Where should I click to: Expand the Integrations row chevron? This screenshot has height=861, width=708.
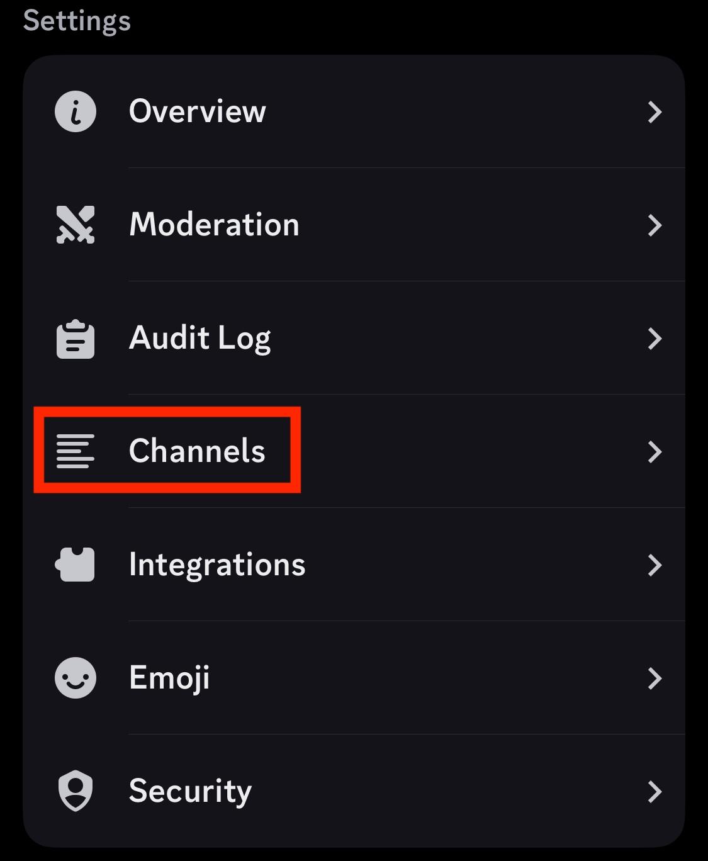[655, 565]
